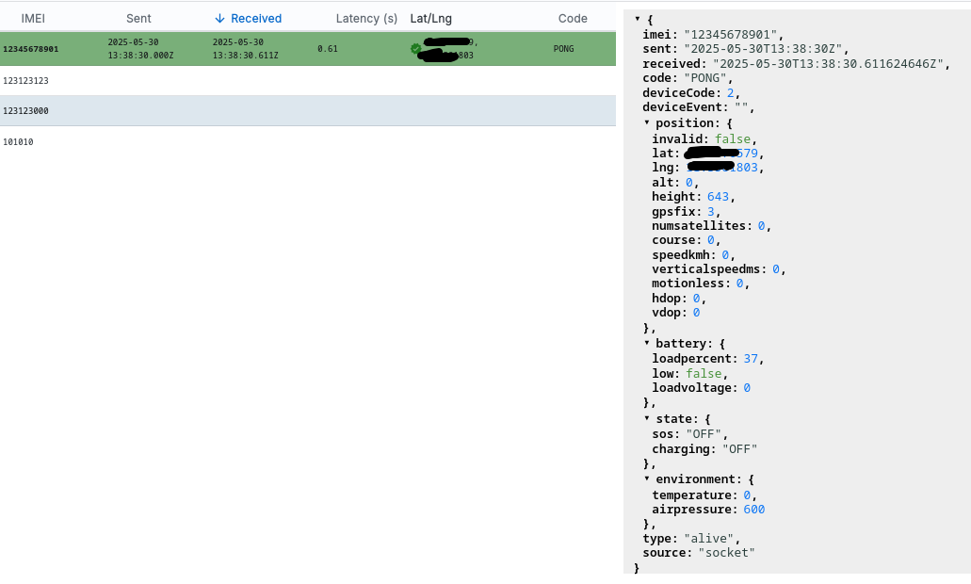The image size is (971, 584).
Task: Click the PONG value in the table row
Action: (x=562, y=47)
